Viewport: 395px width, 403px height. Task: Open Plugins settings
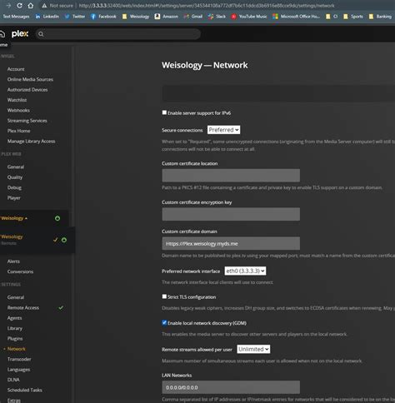15,339
